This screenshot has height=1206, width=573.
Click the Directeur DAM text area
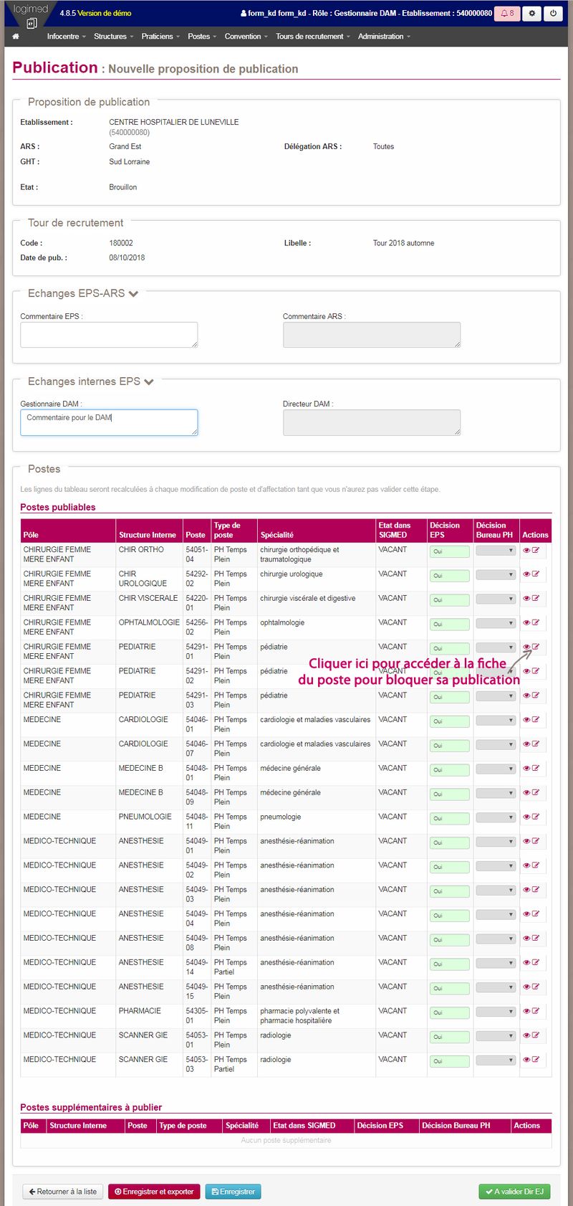[x=372, y=422]
